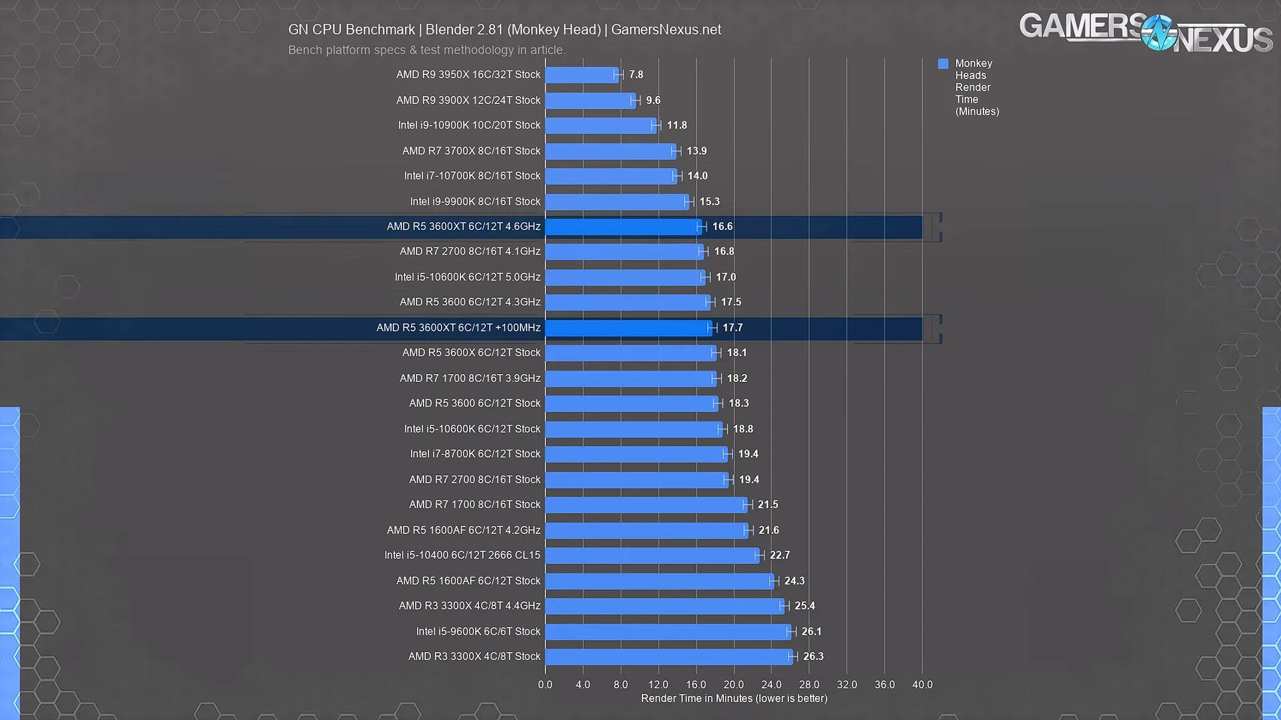This screenshot has width=1281, height=720.
Task: Click the 13.9 value for the R7 3700X
Action: click(697, 151)
